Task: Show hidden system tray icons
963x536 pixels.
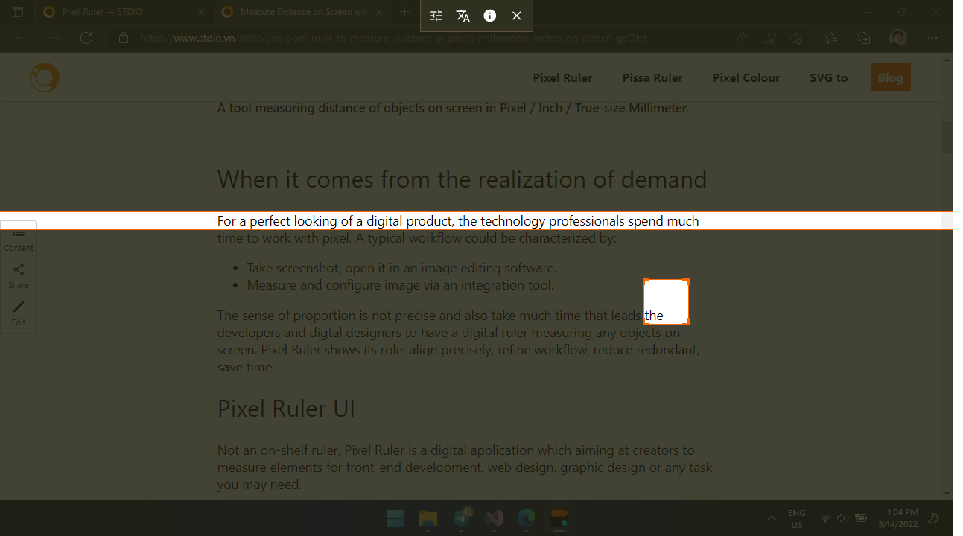Action: tap(772, 518)
